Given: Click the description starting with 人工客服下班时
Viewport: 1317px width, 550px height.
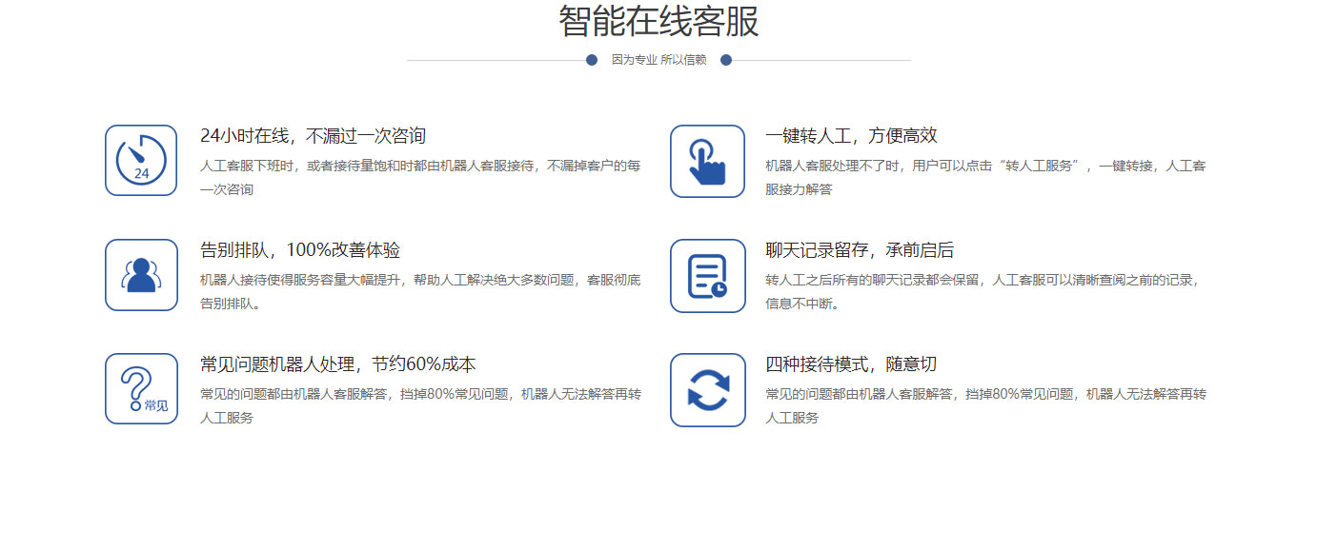Looking at the screenshot, I should pos(420,177).
